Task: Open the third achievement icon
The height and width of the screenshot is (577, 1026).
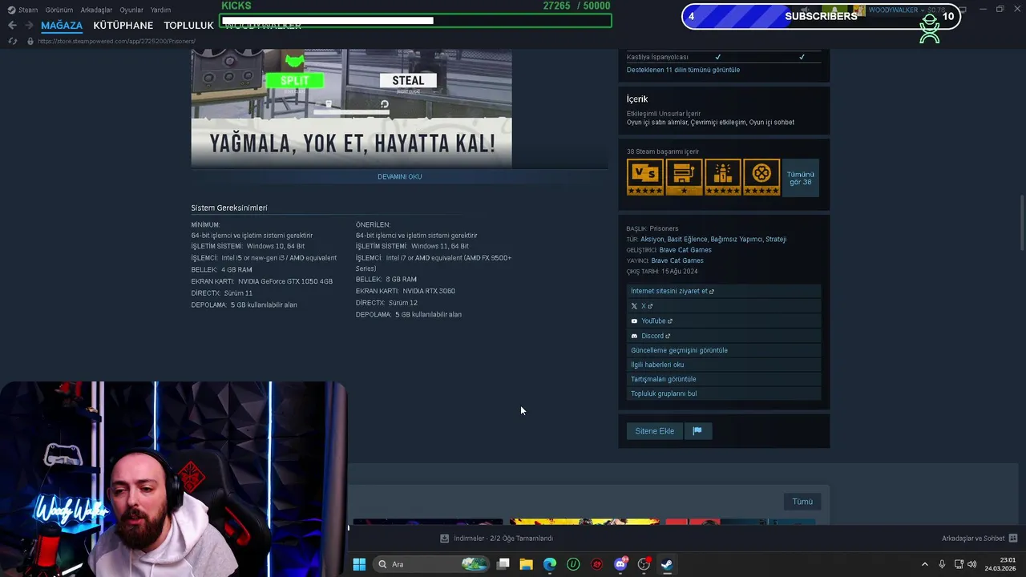Action: 723,177
